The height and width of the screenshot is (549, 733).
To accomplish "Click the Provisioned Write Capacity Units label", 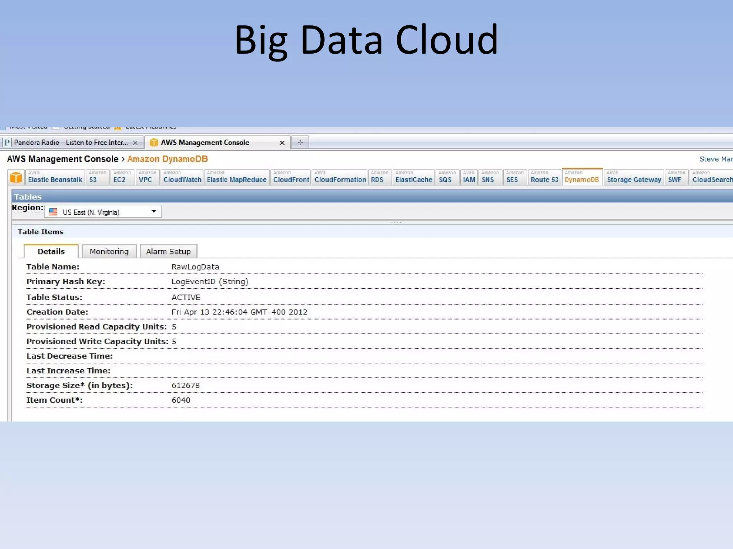I will pyautogui.click(x=97, y=341).
